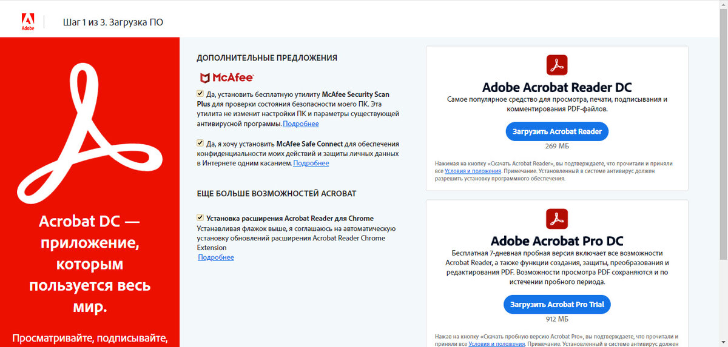Click the Adobe Acrobat Reader DC title

(557, 87)
